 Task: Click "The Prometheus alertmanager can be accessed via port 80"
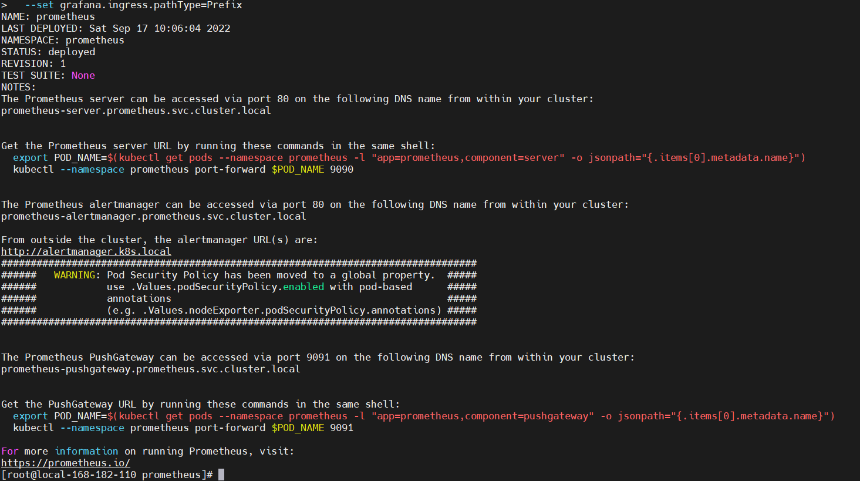point(315,204)
